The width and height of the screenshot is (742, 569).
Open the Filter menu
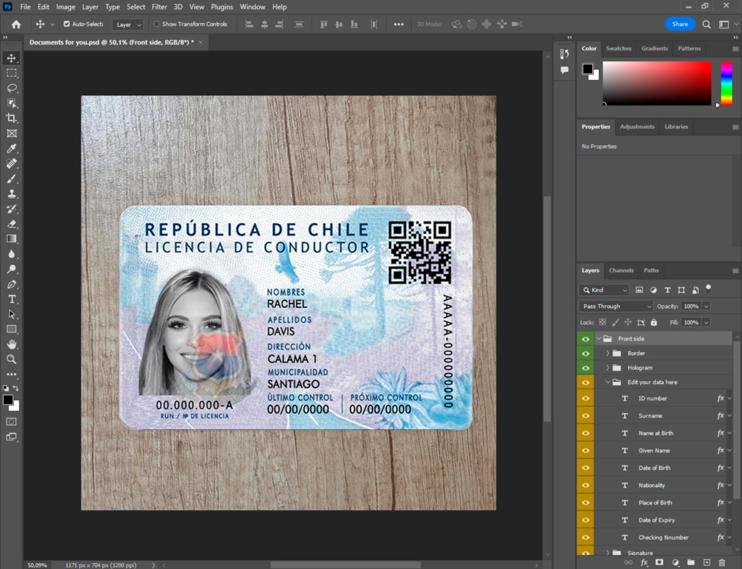click(159, 7)
